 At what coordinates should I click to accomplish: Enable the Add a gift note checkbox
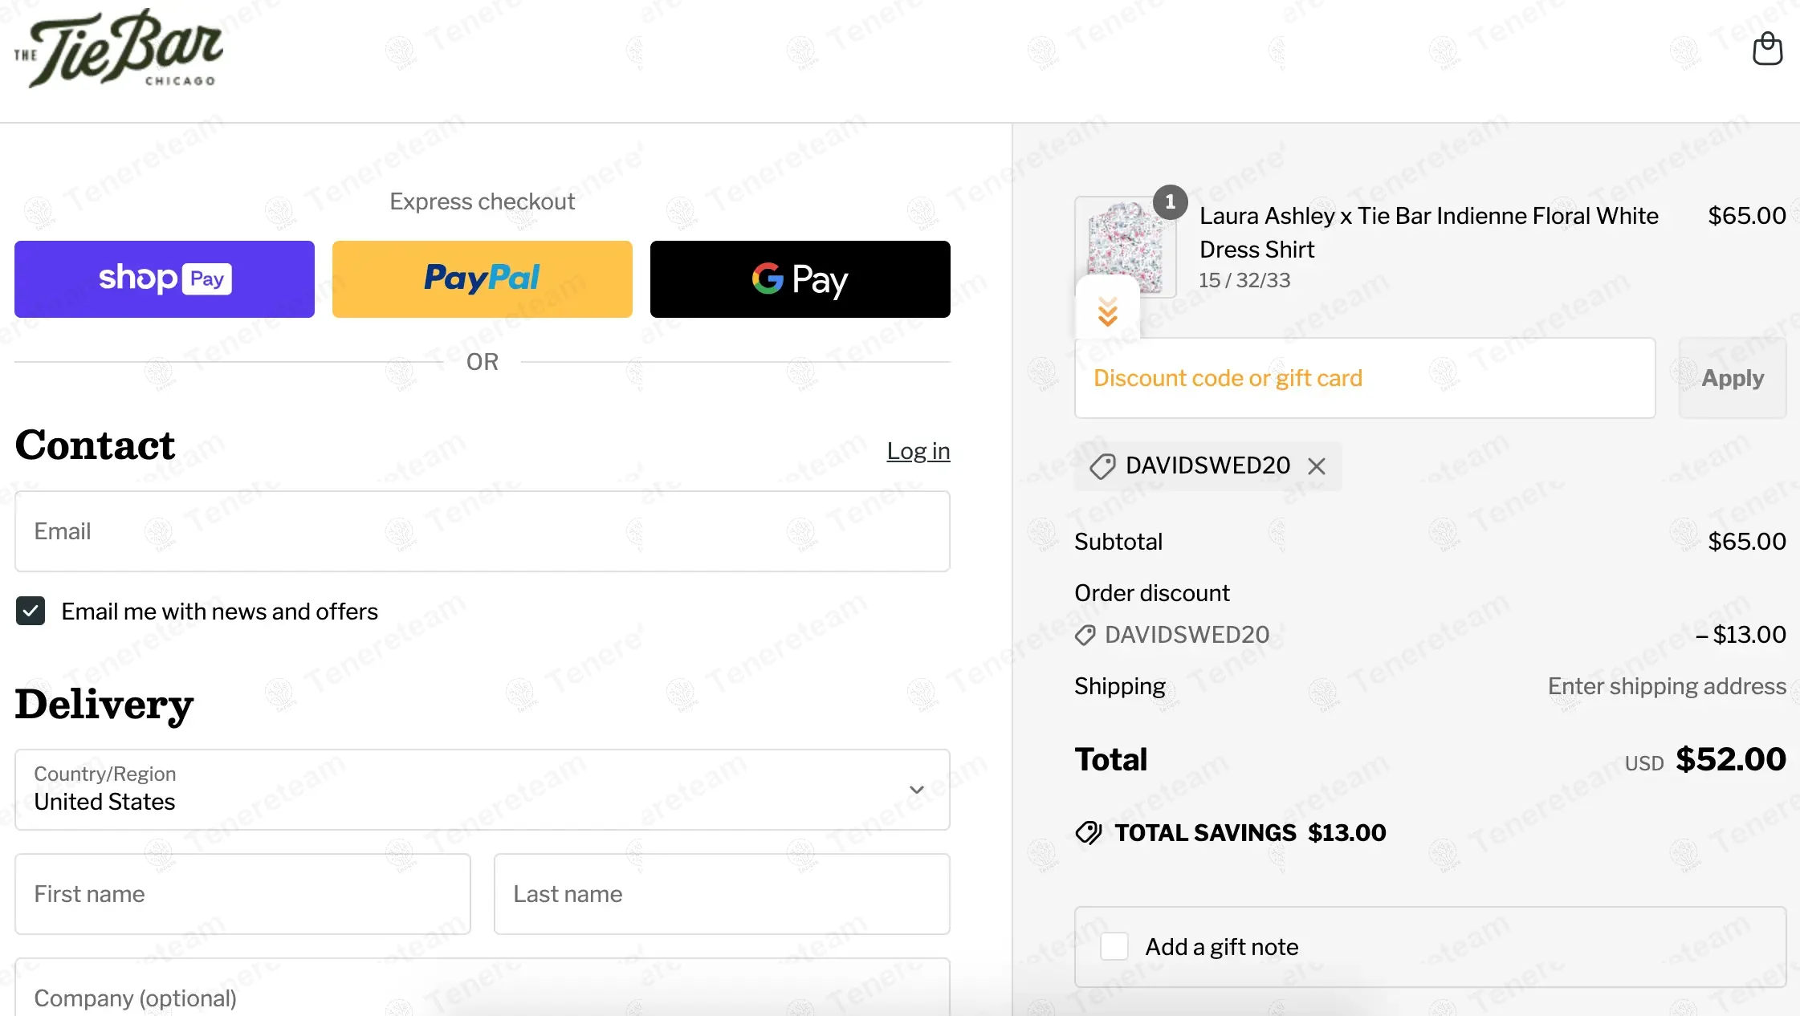[1114, 947]
